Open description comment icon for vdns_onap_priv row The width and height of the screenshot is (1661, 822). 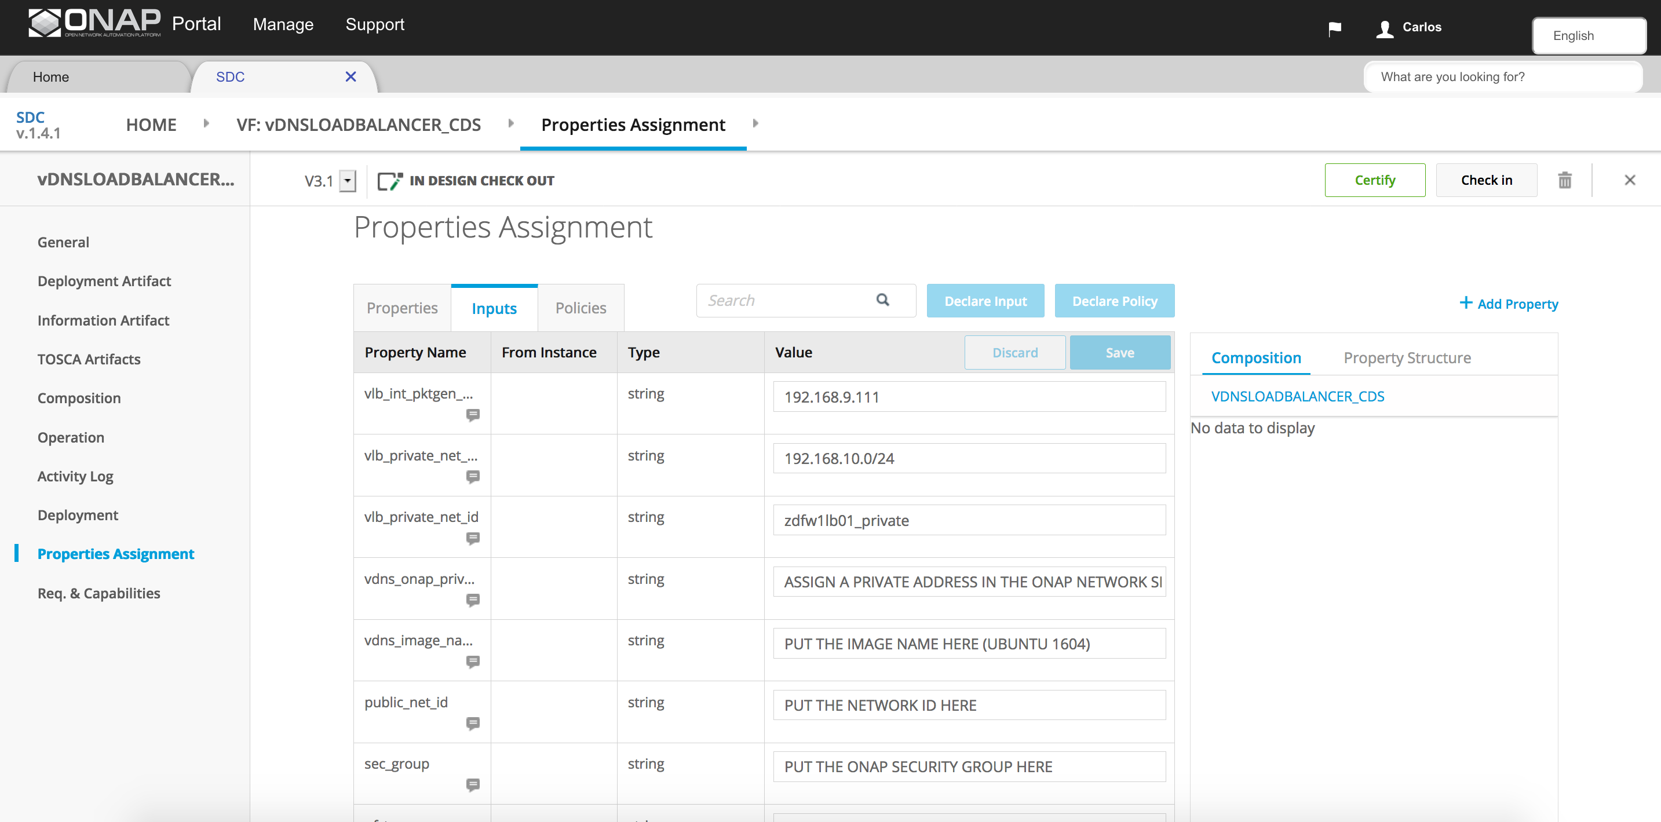coord(473,600)
